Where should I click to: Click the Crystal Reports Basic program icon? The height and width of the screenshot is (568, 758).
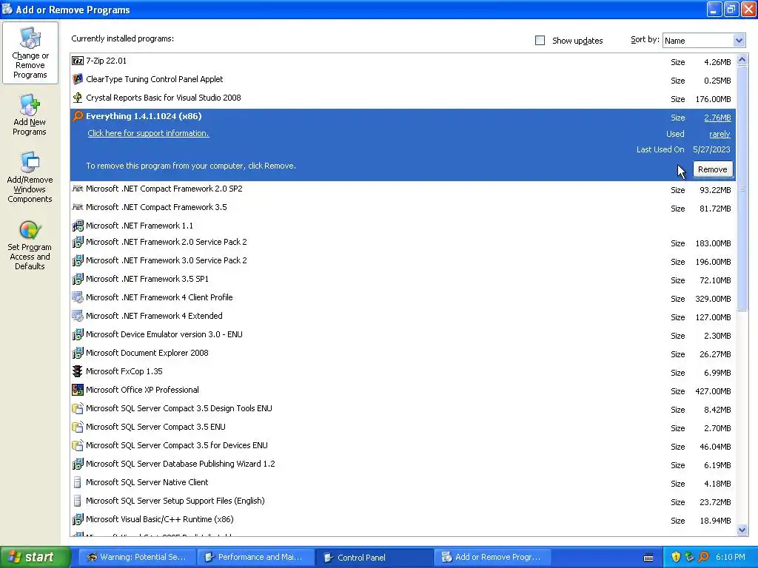click(x=77, y=98)
